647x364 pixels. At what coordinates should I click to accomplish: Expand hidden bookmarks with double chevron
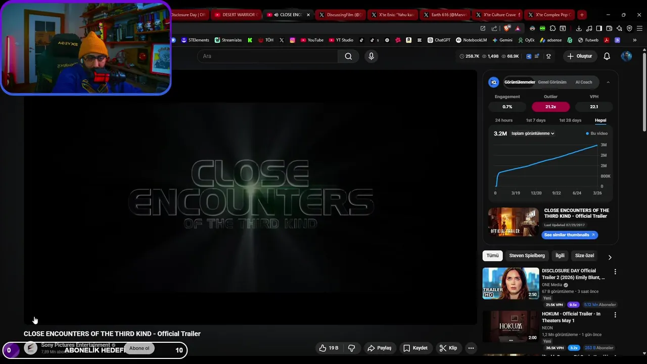tap(634, 40)
